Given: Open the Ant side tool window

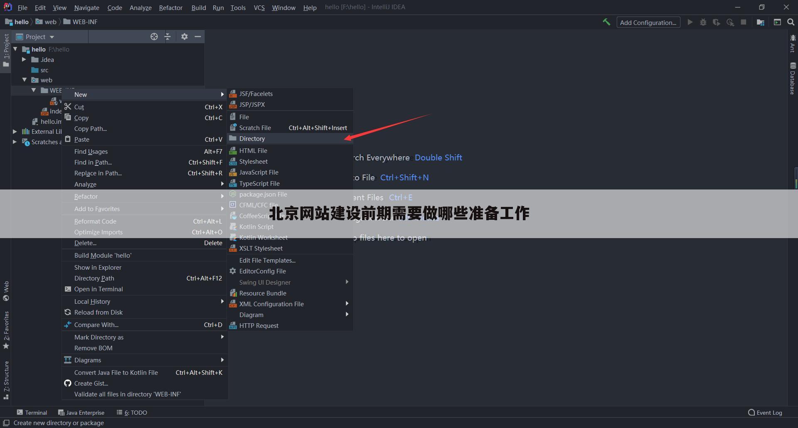Looking at the screenshot, I should [x=793, y=43].
